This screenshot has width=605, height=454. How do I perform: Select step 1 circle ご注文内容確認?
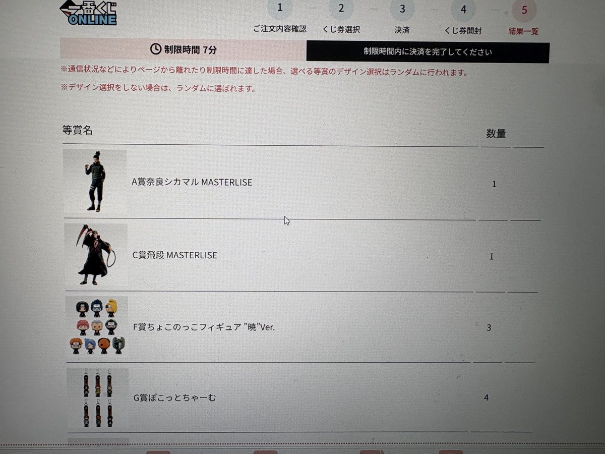(280, 9)
